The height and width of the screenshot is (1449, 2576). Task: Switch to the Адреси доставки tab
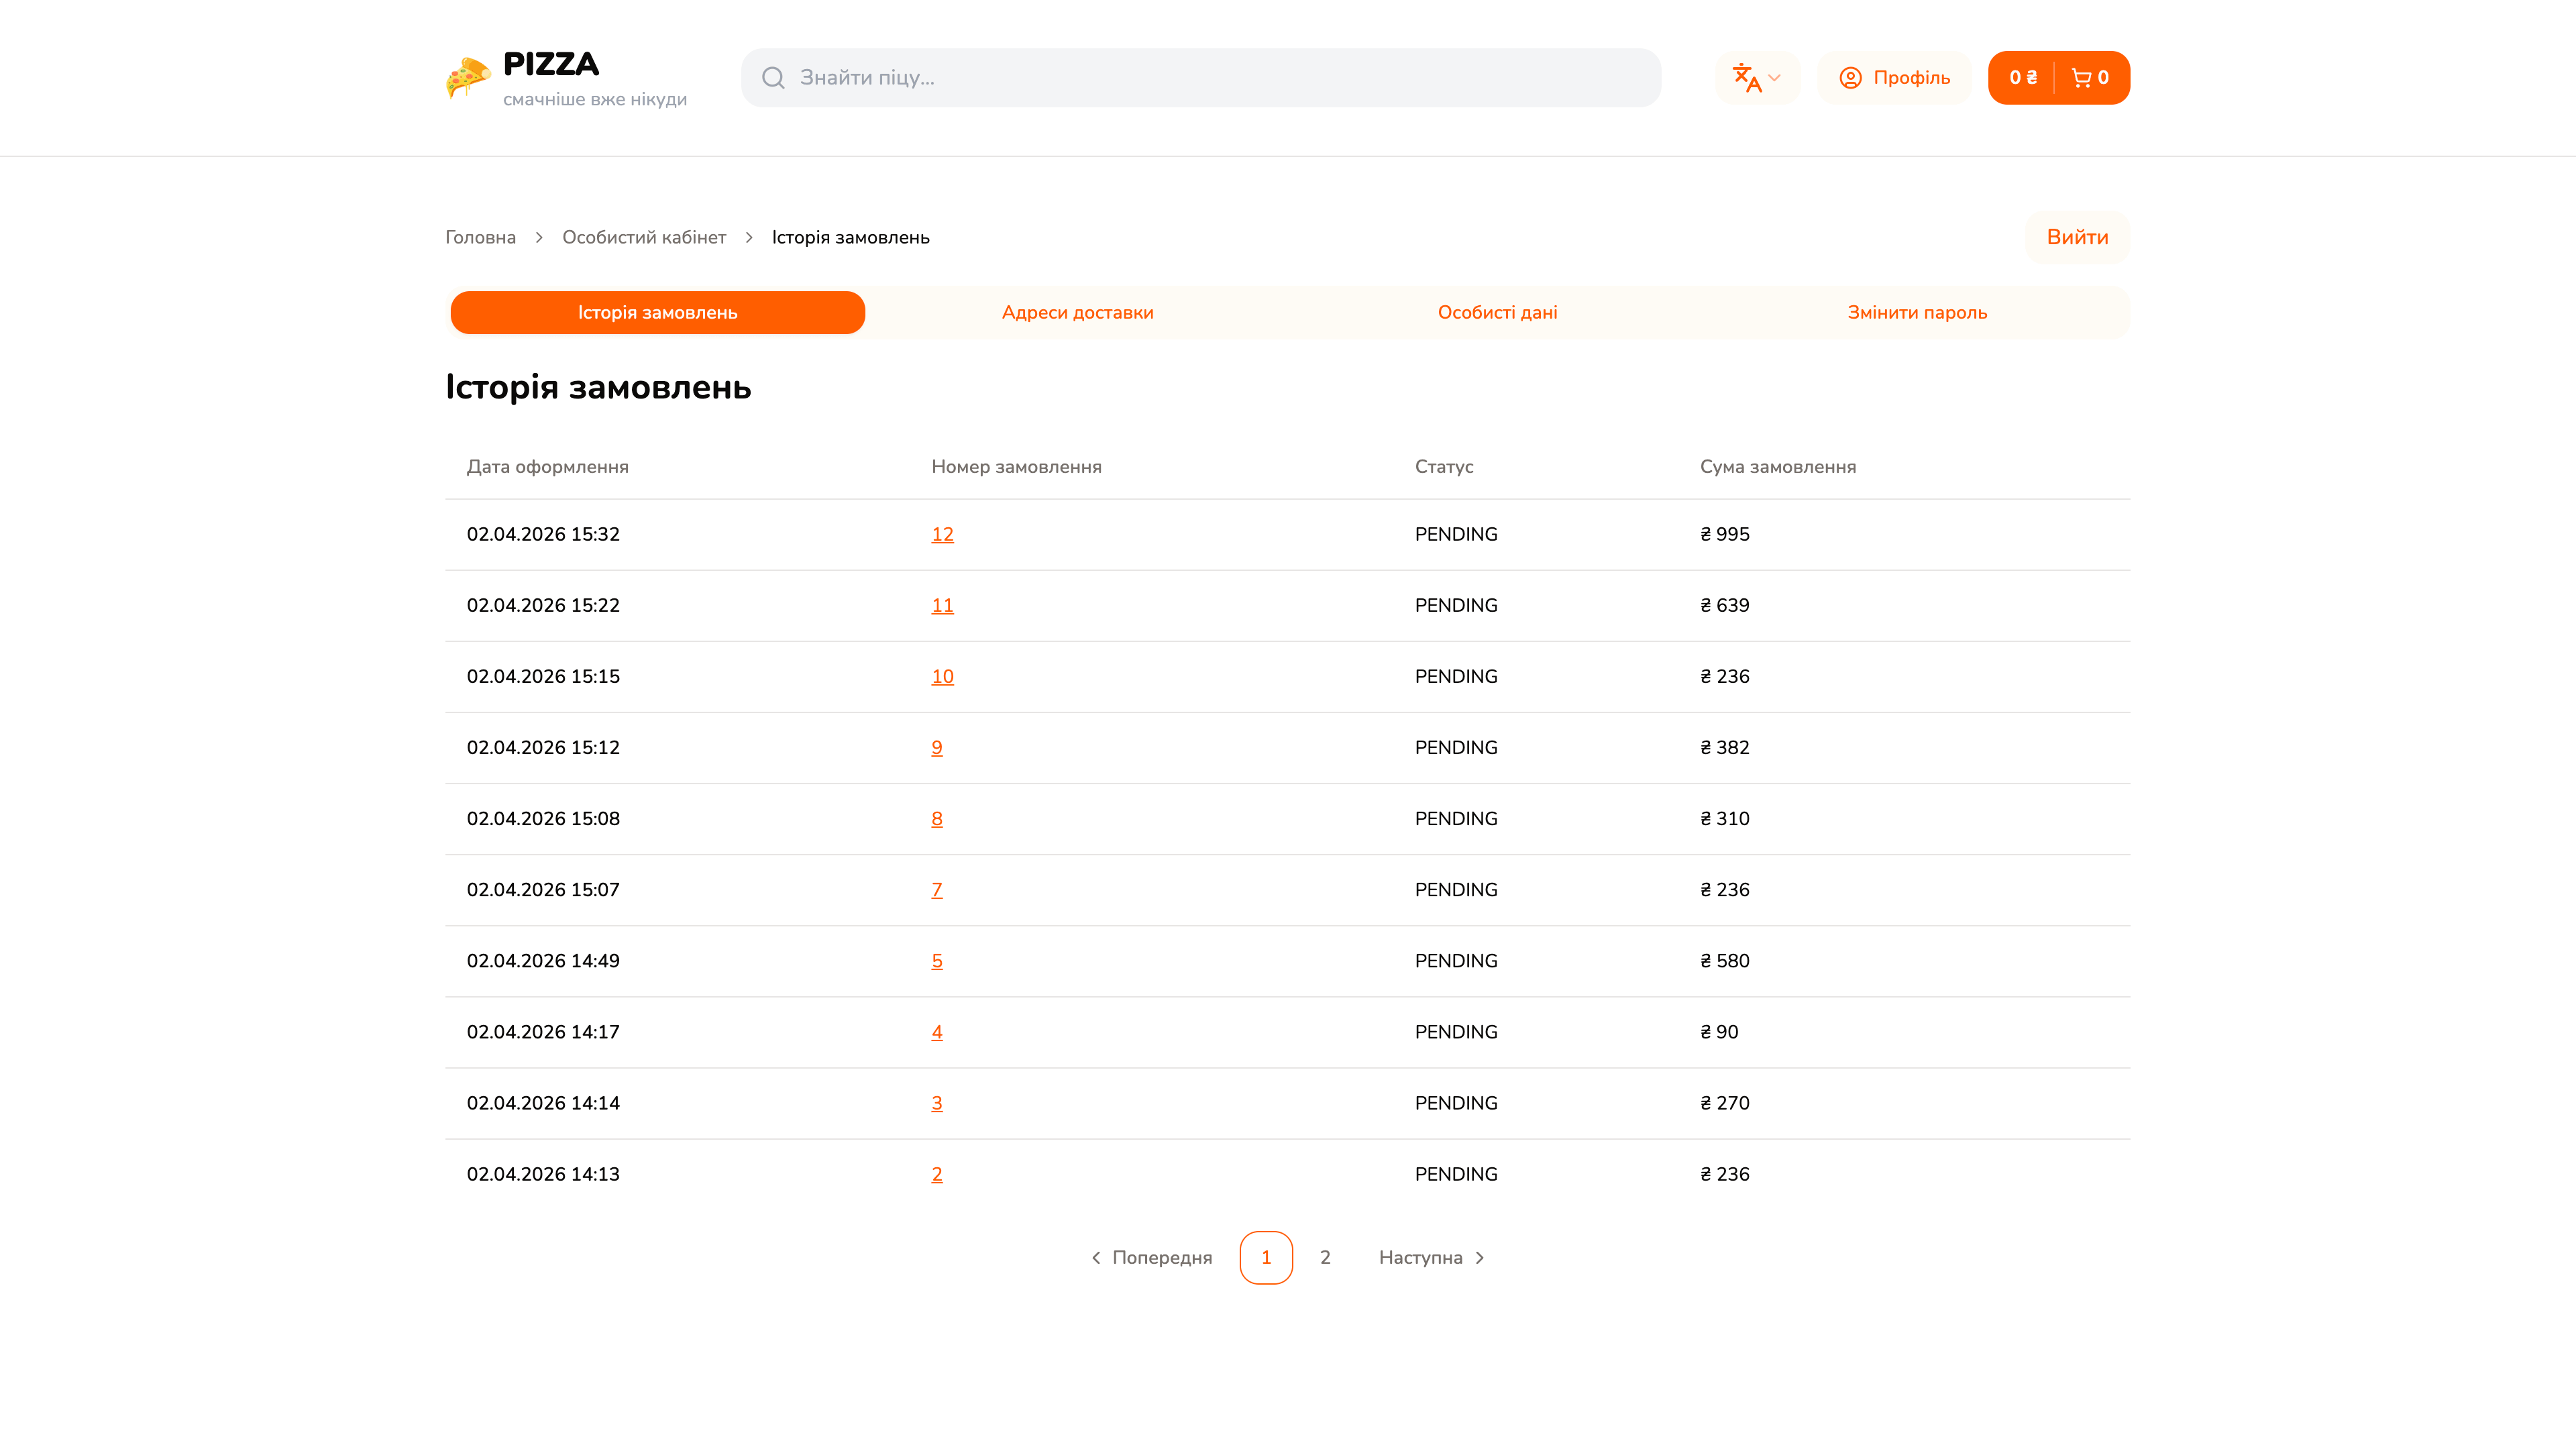pyautogui.click(x=1078, y=312)
